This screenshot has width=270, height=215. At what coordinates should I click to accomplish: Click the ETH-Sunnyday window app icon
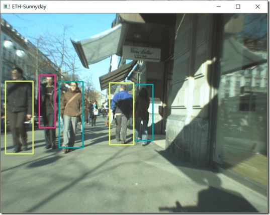coord(7,7)
